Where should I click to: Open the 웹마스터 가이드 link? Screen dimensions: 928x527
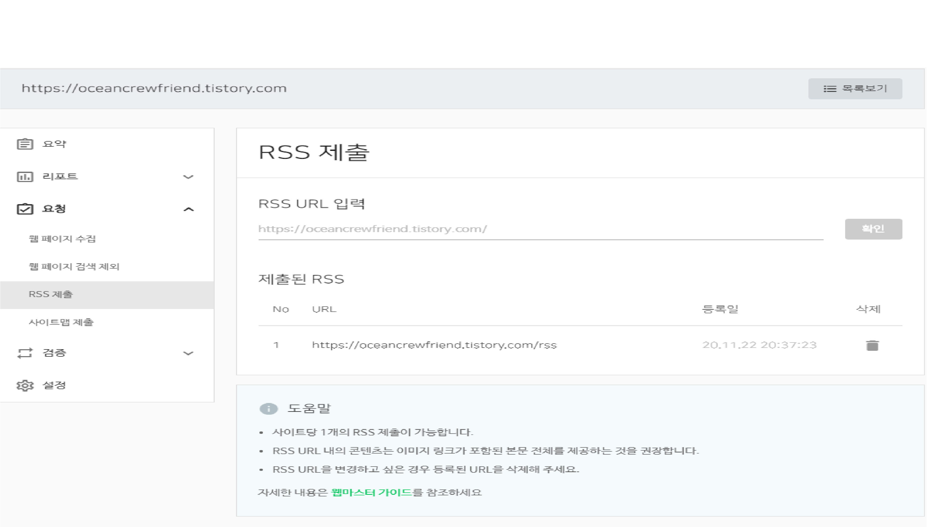click(371, 492)
